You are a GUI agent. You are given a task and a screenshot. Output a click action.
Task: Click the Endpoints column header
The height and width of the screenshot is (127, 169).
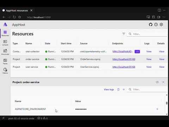tap(118, 43)
